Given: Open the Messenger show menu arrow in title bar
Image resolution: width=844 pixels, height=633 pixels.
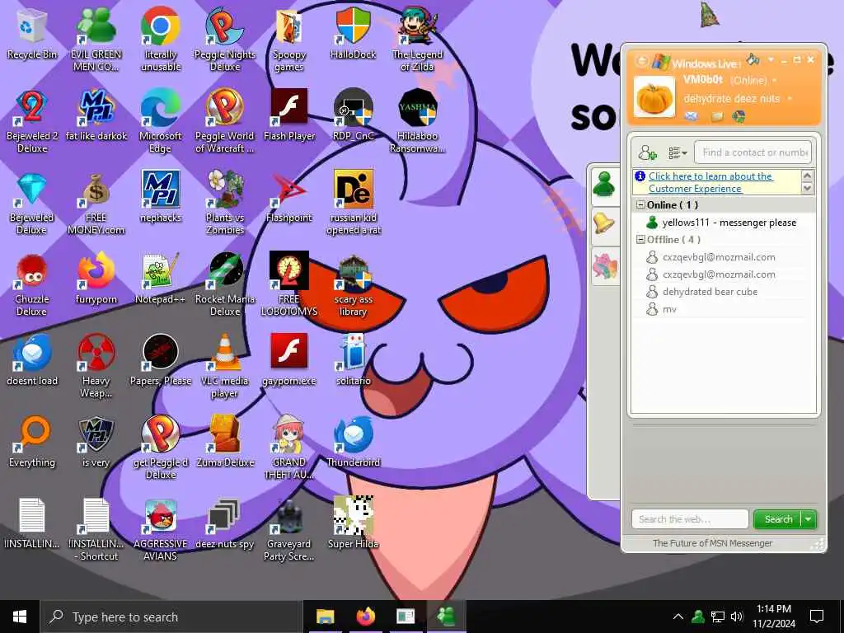Looking at the screenshot, I should (x=771, y=59).
